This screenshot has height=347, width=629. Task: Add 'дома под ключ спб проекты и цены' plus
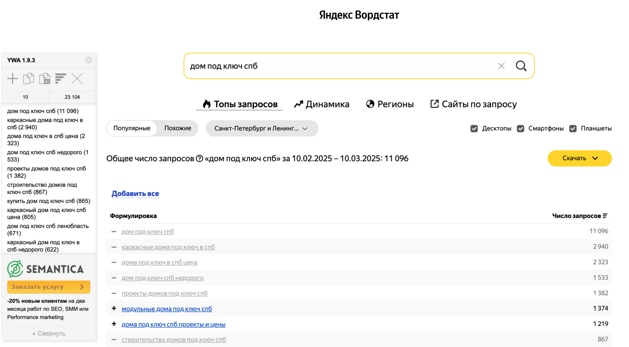pos(114,324)
